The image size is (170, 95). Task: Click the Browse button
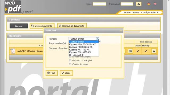pos(19,26)
